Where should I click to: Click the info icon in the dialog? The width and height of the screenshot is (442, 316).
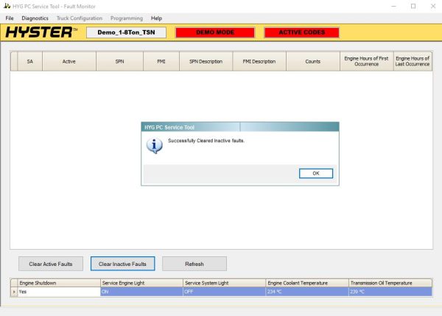click(x=154, y=146)
